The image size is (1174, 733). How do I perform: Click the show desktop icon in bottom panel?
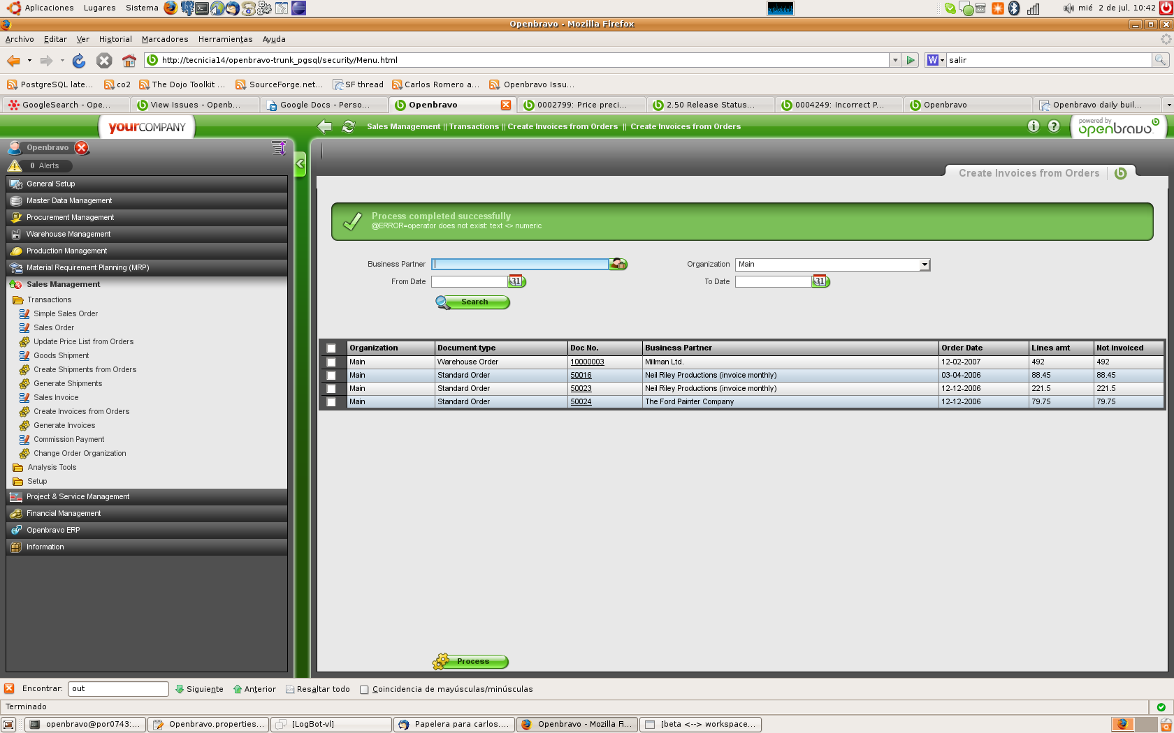click(x=8, y=725)
